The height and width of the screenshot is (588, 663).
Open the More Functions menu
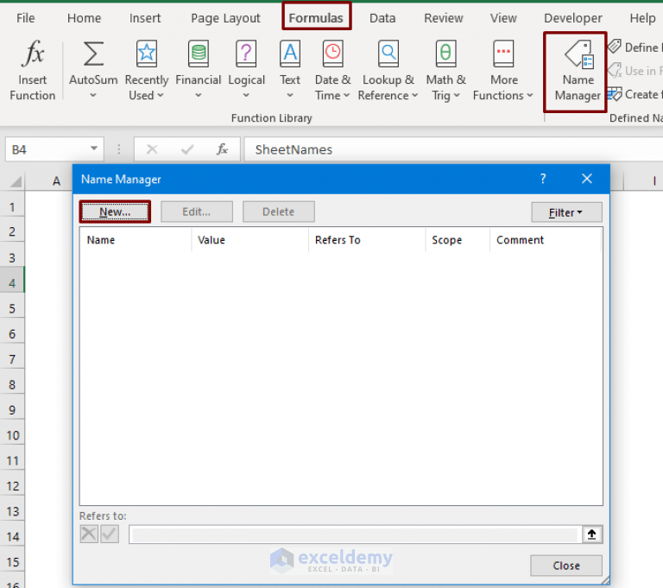[503, 70]
